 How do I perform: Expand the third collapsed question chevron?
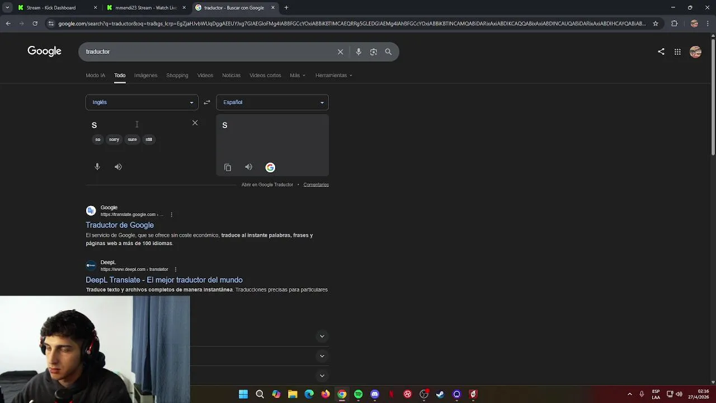[x=322, y=376]
